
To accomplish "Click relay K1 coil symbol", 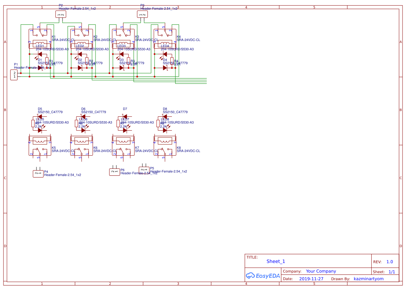I will (x=40, y=44).
